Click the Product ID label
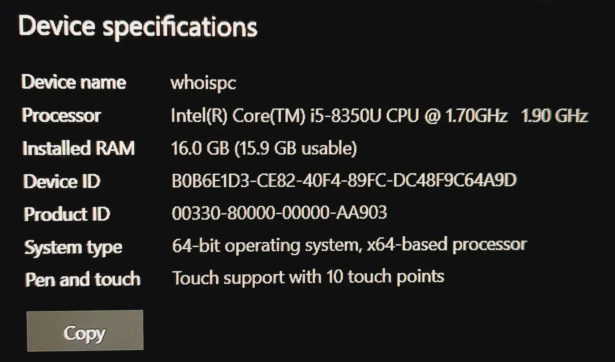 point(67,214)
